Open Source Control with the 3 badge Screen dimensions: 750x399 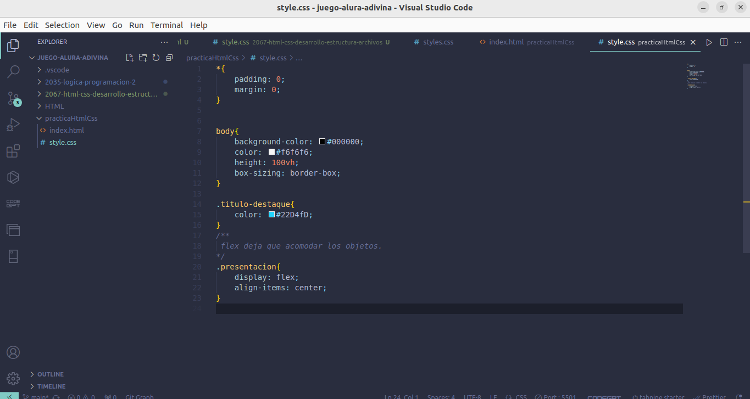point(13,98)
